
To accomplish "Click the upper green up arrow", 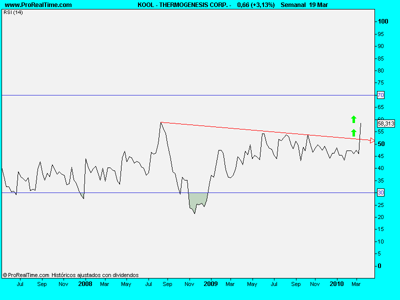I will tap(353, 119).
